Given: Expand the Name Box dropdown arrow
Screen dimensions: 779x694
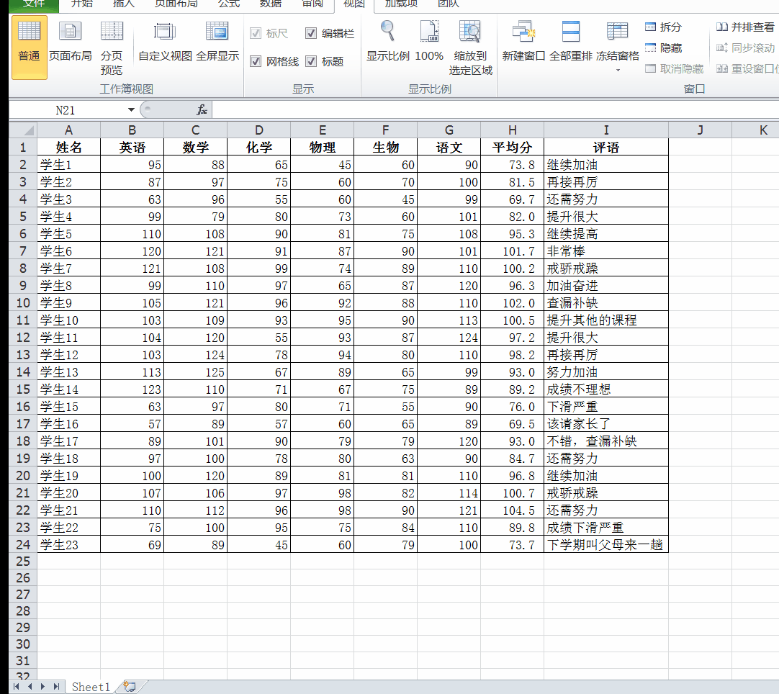Looking at the screenshot, I should (131, 110).
